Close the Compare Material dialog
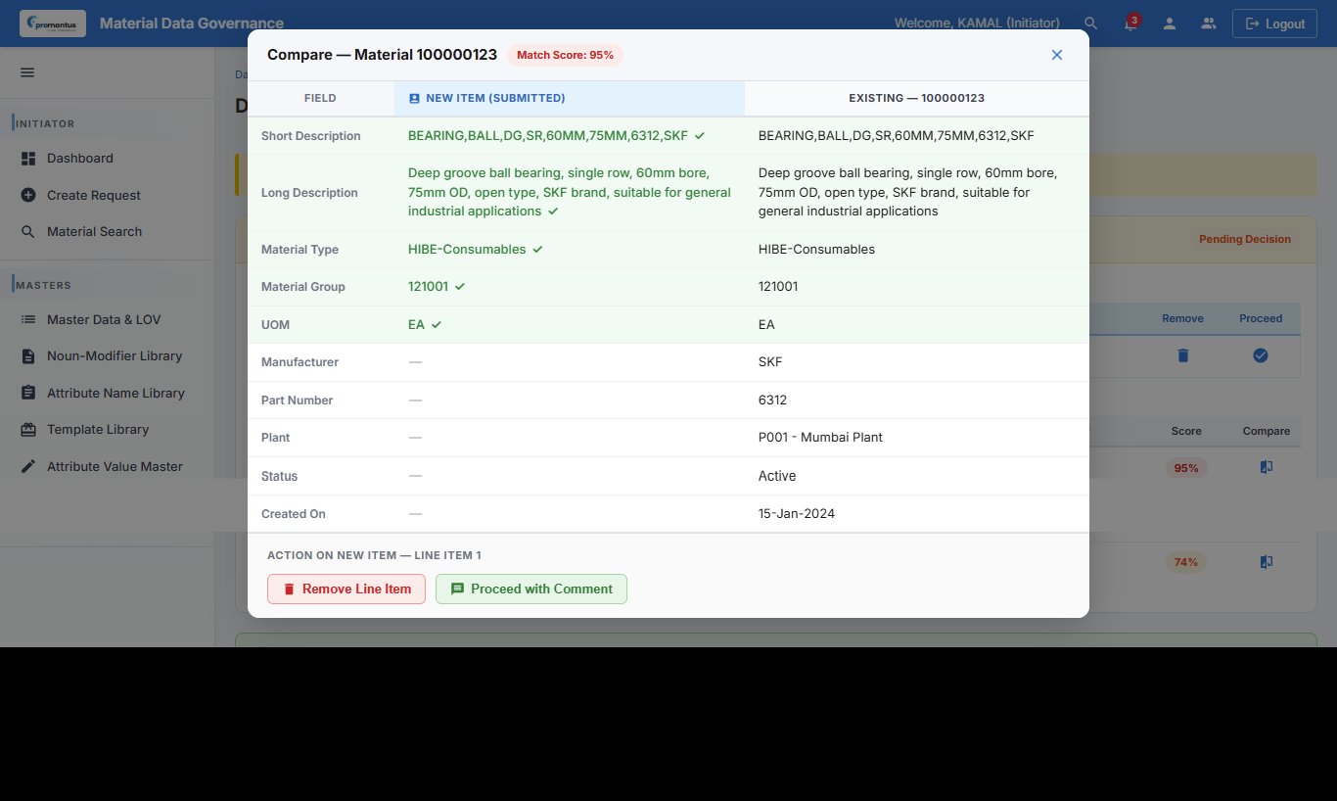 click(x=1056, y=55)
